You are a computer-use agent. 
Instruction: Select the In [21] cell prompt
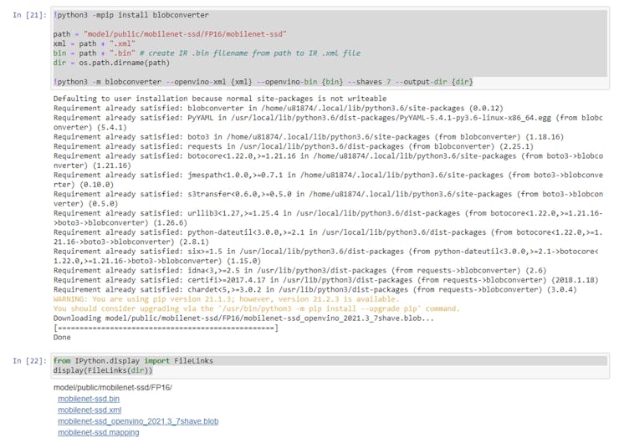(x=29, y=15)
